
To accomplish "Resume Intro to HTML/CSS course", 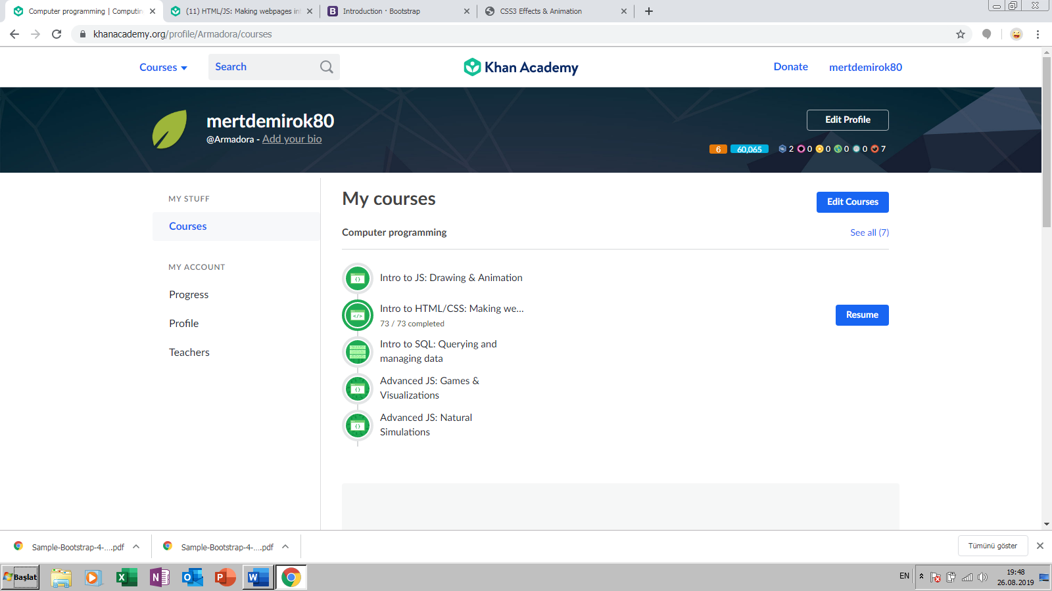I will 862,315.
